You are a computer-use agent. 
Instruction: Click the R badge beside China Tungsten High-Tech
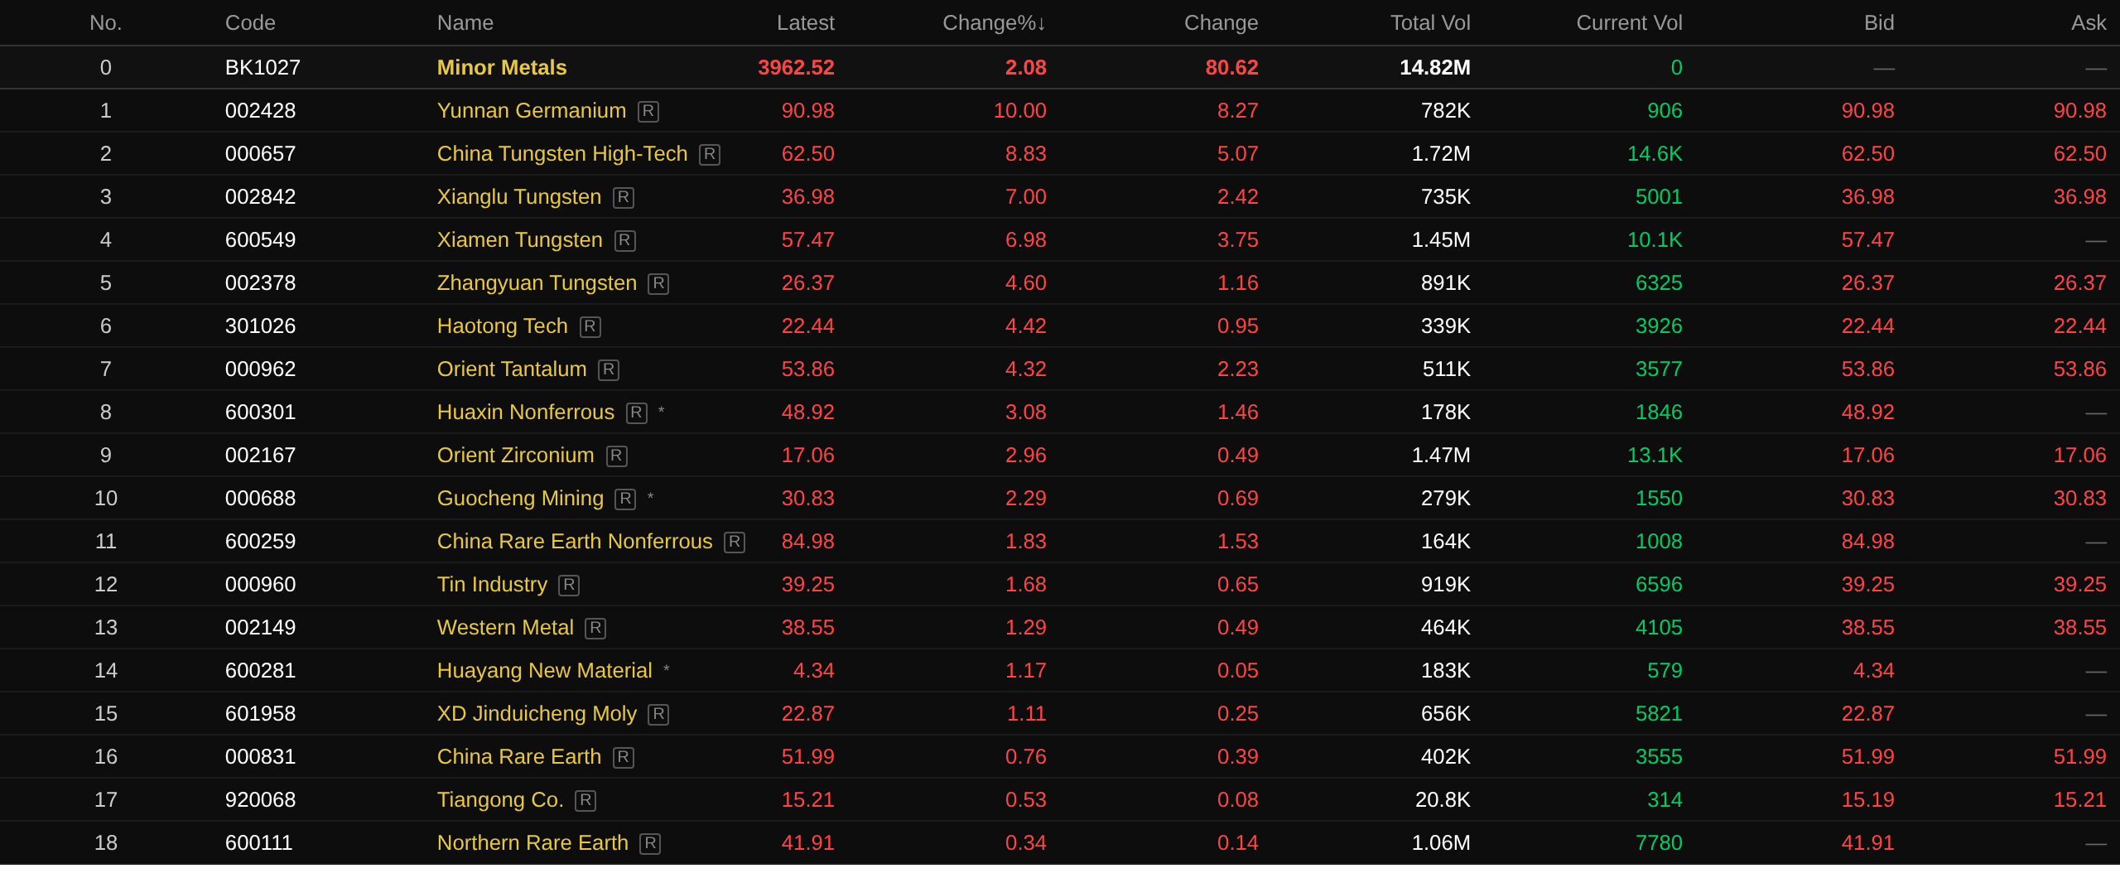pos(710,154)
